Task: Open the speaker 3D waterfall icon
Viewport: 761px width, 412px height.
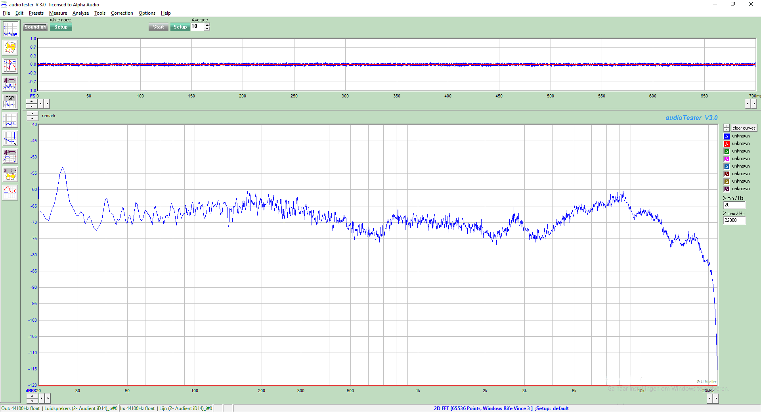Action: pyautogui.click(x=10, y=174)
